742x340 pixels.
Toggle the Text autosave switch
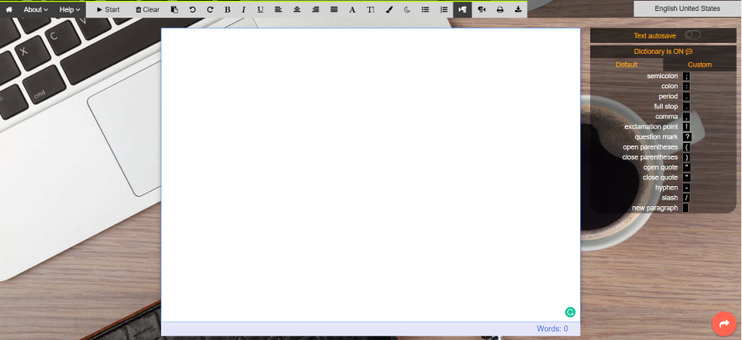point(692,35)
